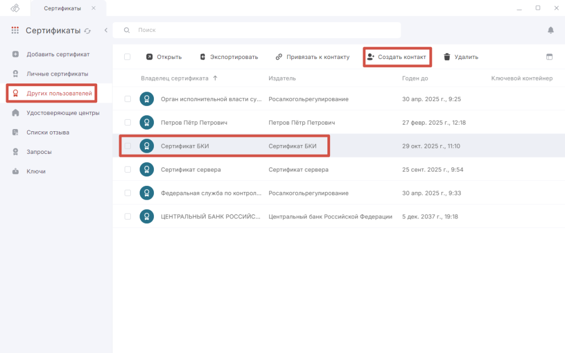Click certificate icon of Сертификат БКИ row

click(147, 146)
